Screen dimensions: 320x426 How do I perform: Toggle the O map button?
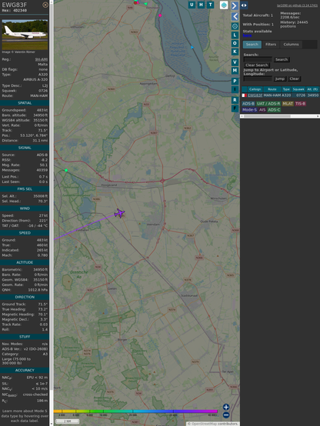pos(235,44)
